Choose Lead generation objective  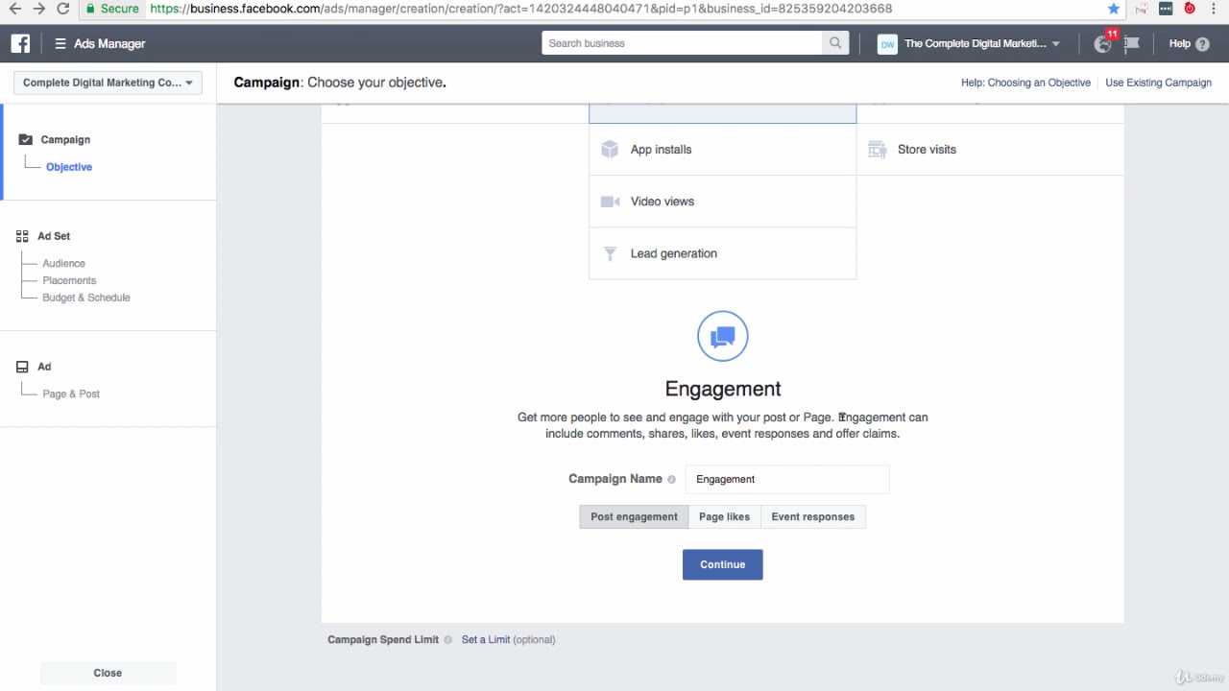722,253
